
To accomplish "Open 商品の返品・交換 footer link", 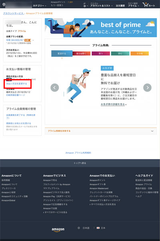I will tap(144, 188).
